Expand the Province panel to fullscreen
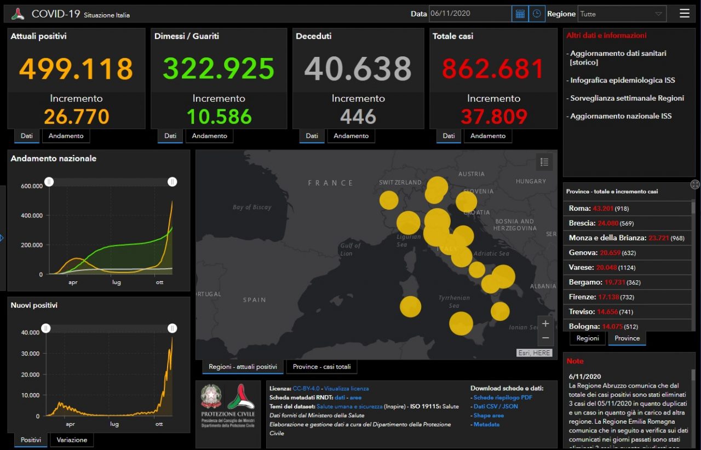701x450 pixels. 695,184
